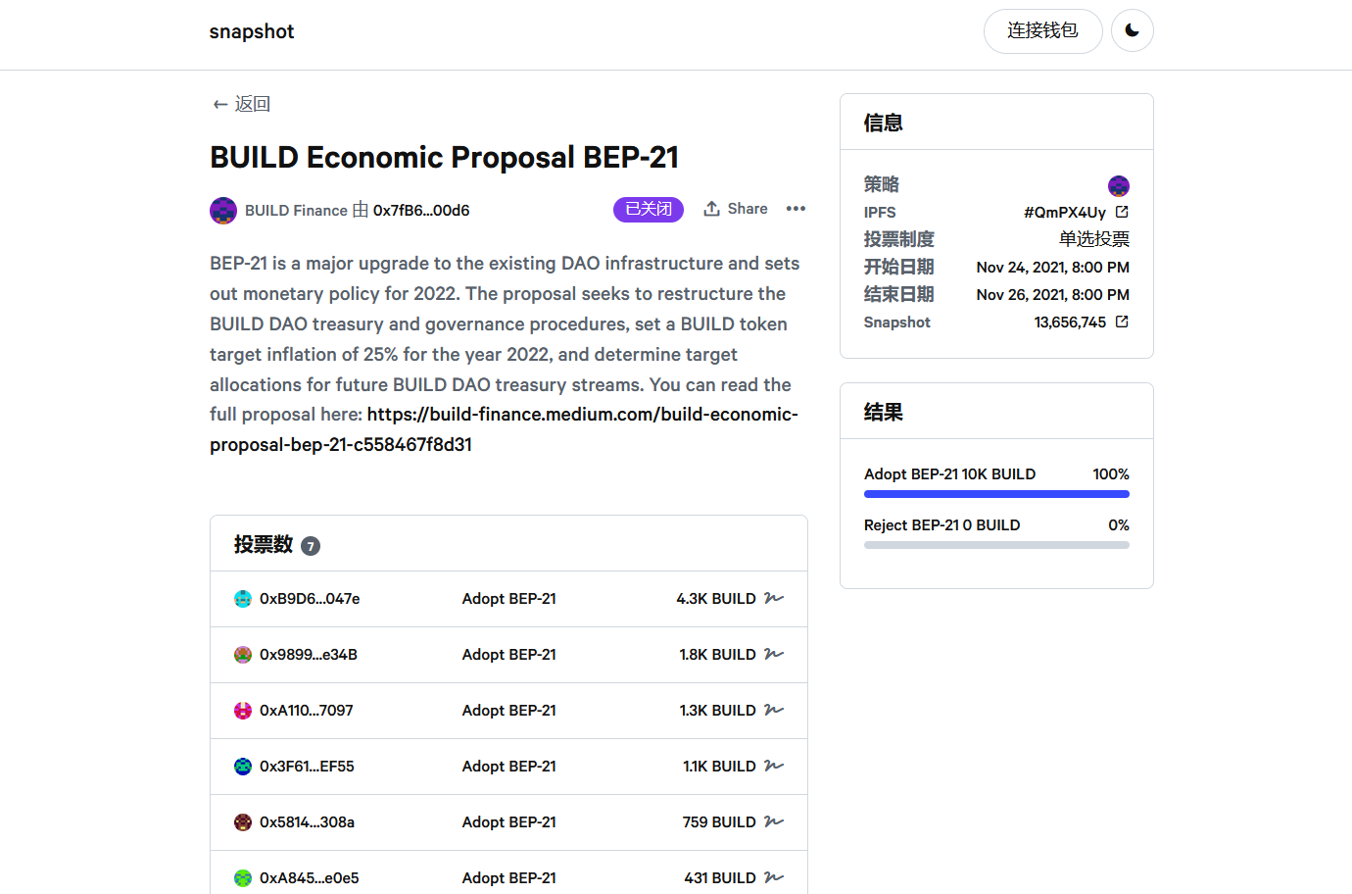
Task: Open voter 0x5814...308a profile
Action: [x=307, y=822]
